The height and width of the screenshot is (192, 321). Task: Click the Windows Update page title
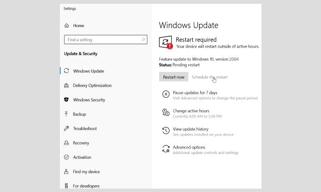coord(189,25)
